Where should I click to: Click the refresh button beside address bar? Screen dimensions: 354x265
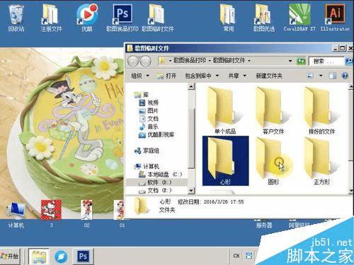(x=301, y=61)
